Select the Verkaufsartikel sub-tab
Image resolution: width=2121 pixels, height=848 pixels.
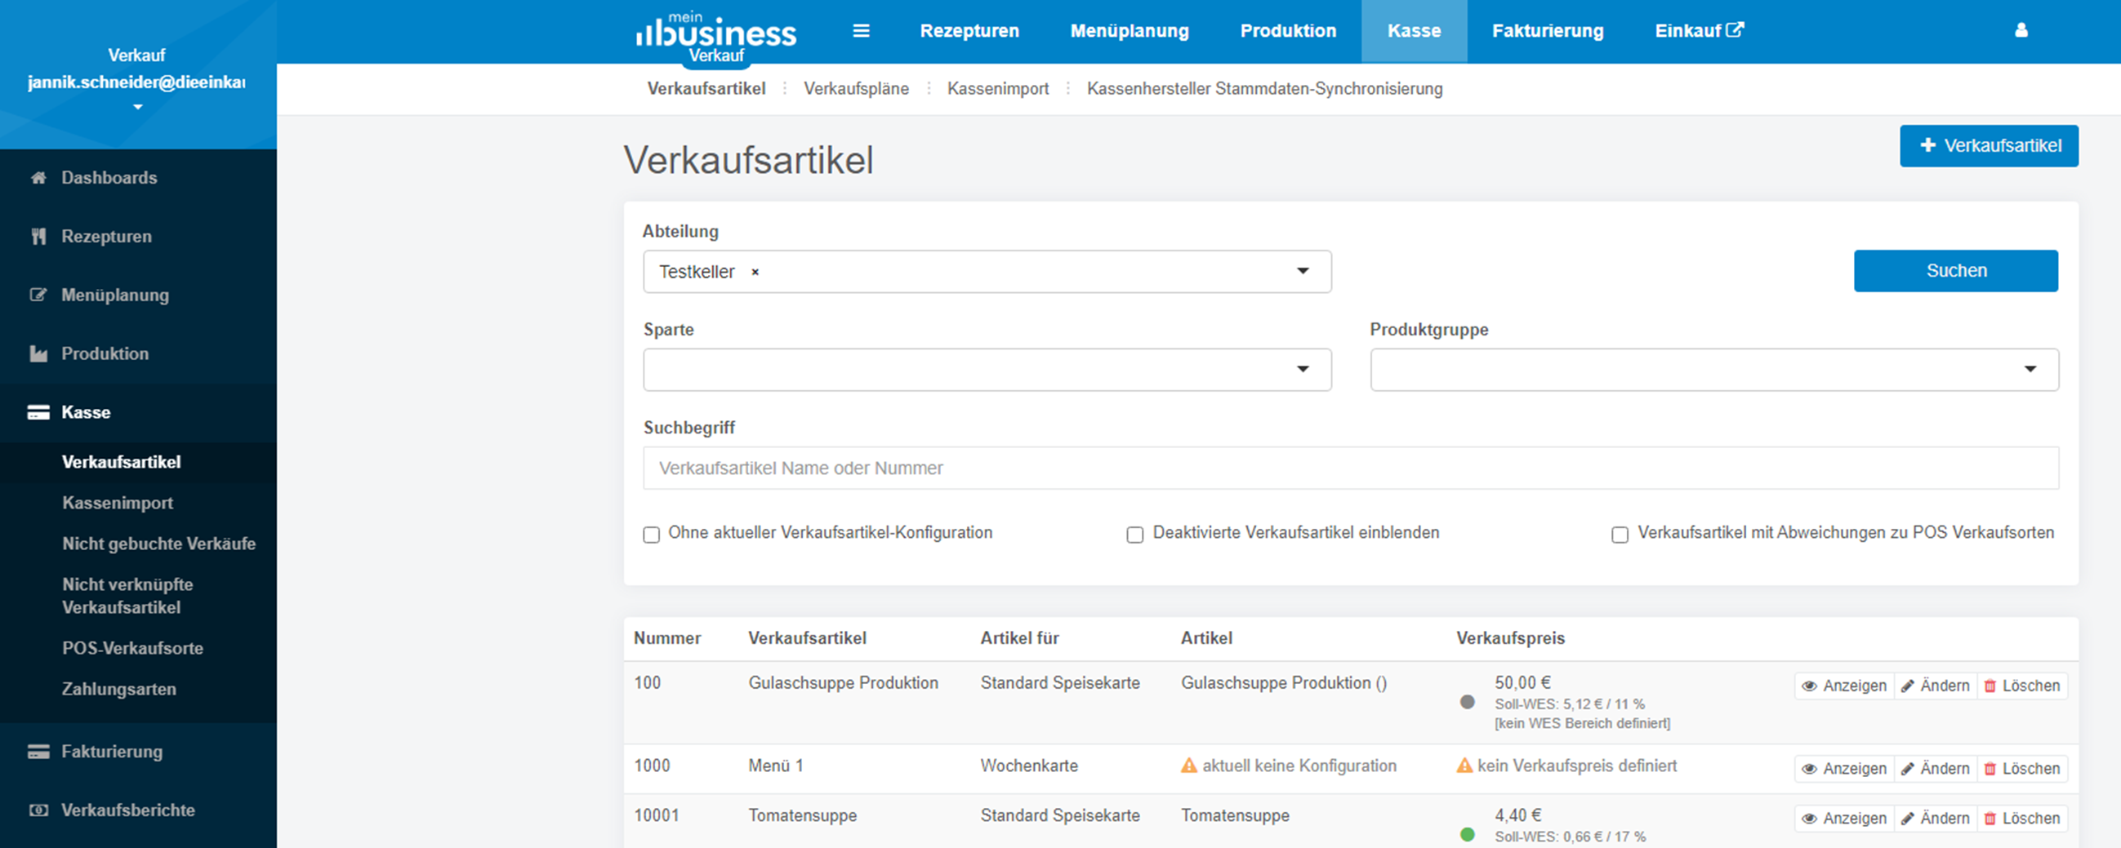(706, 89)
